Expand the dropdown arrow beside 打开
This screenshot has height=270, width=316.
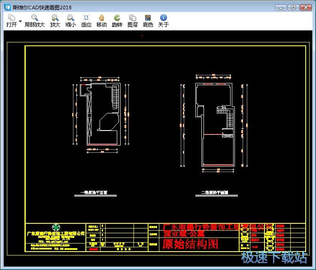[20, 21]
